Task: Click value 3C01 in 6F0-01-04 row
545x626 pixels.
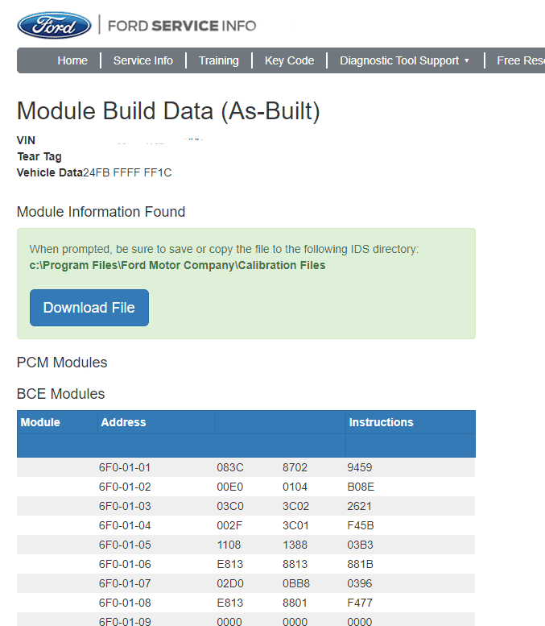Action: pyautogui.click(x=295, y=526)
